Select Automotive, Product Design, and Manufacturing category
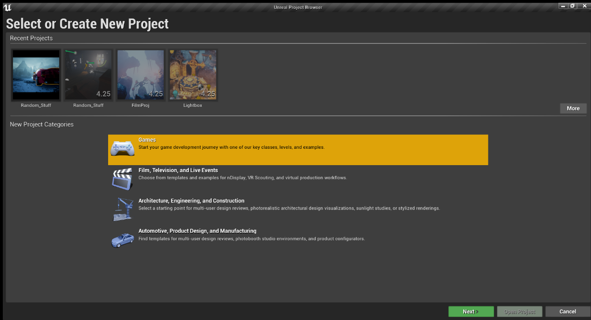This screenshot has width=591, height=320. [x=197, y=231]
